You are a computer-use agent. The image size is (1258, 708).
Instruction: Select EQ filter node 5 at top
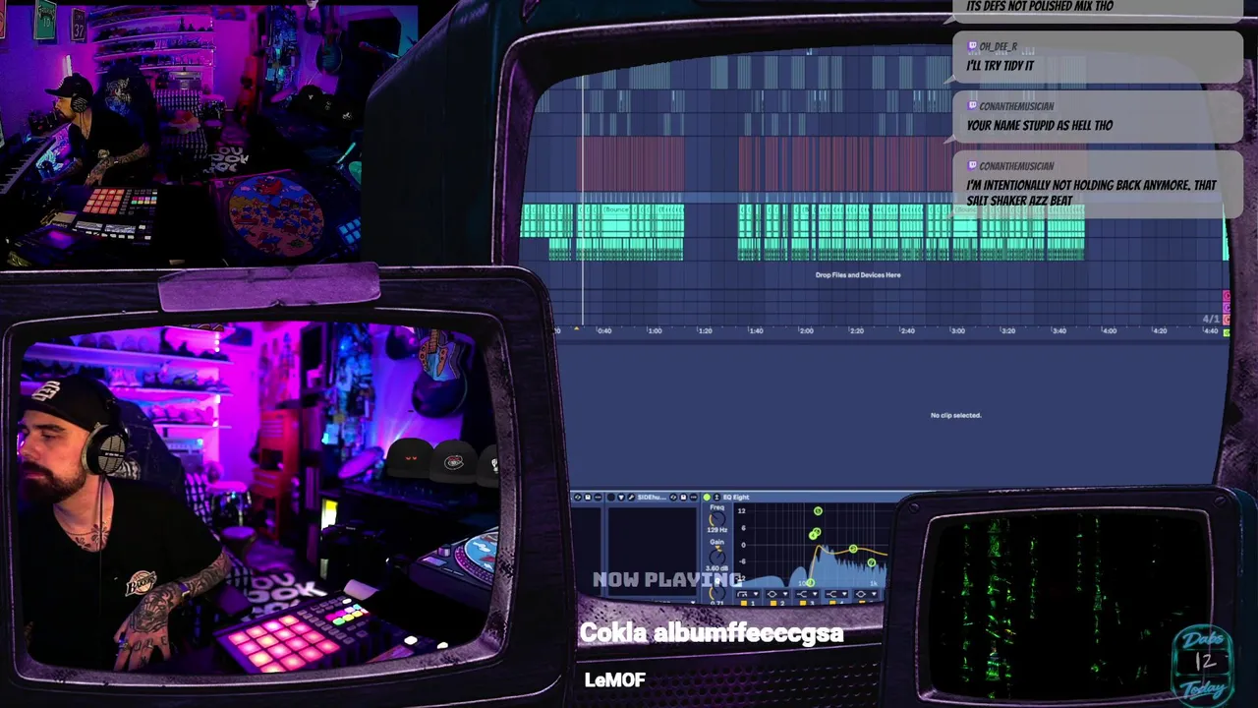click(818, 511)
